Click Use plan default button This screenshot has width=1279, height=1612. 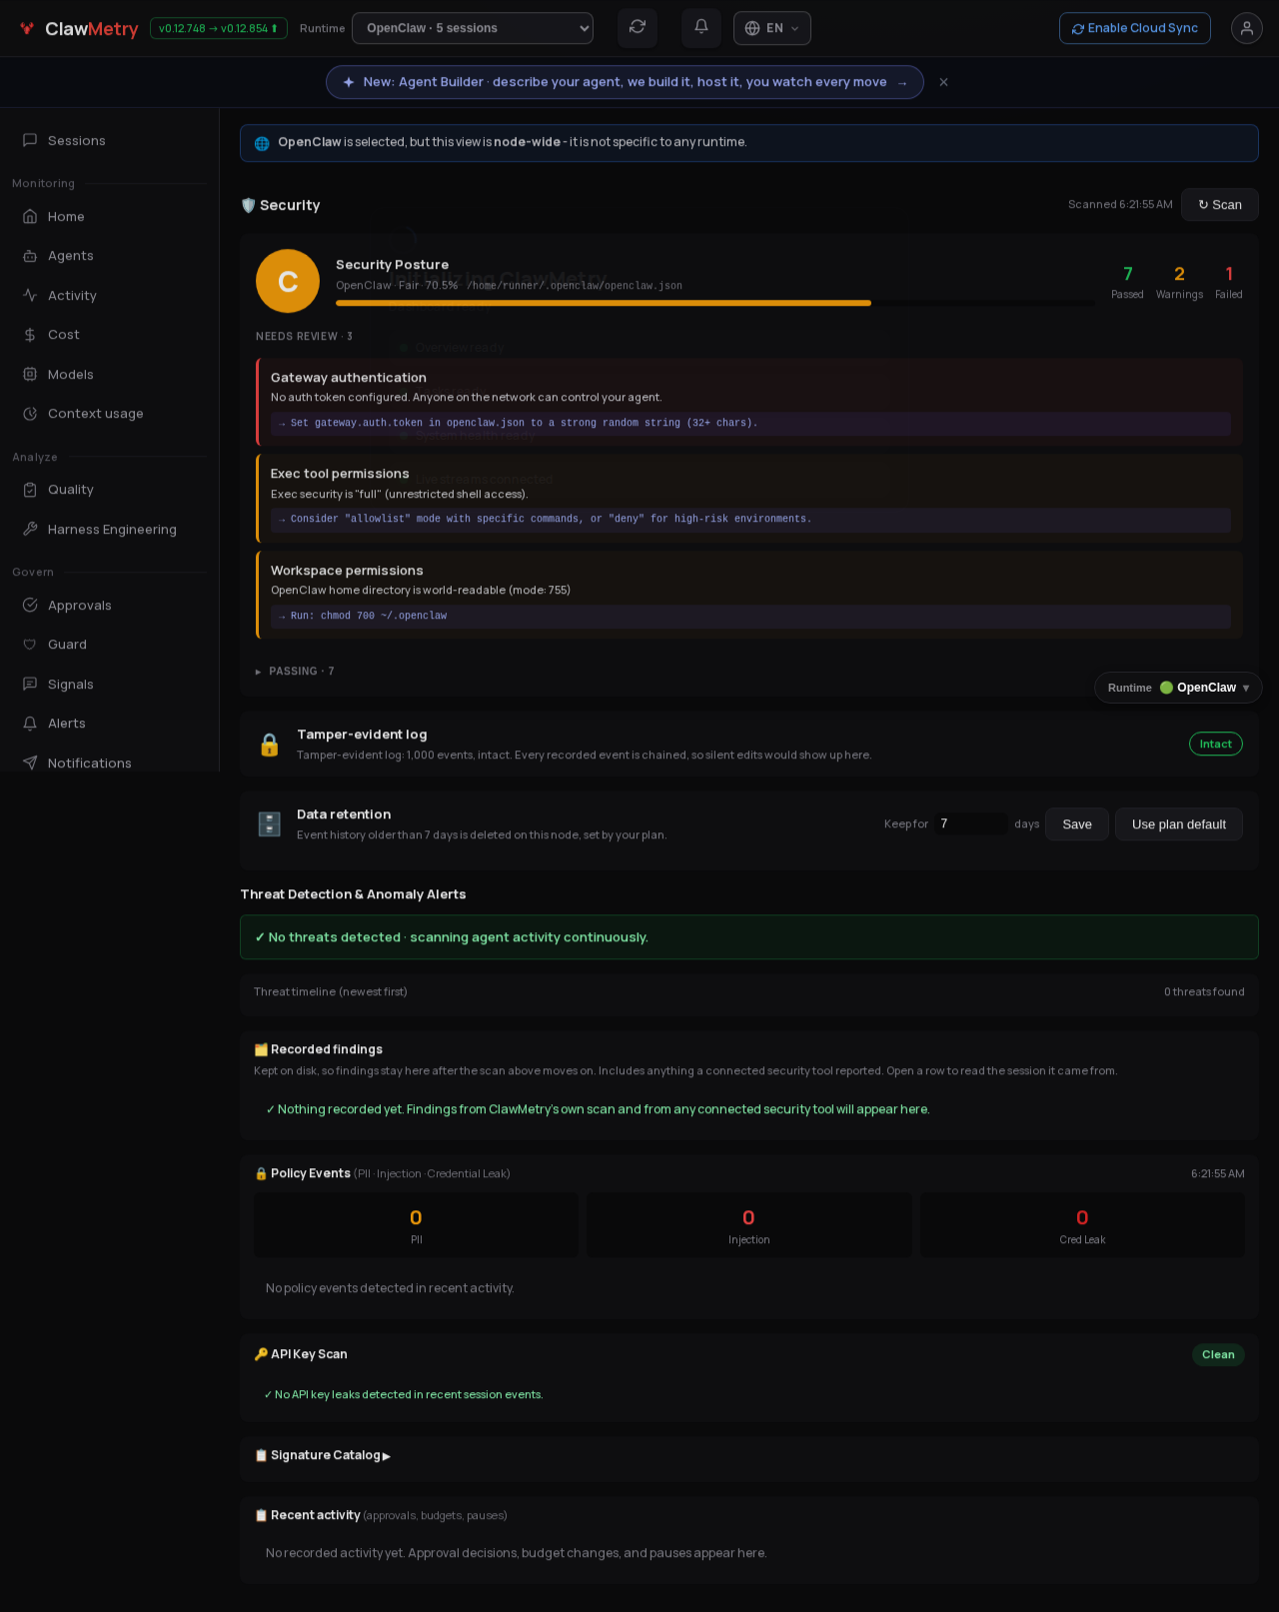coord(1179,824)
